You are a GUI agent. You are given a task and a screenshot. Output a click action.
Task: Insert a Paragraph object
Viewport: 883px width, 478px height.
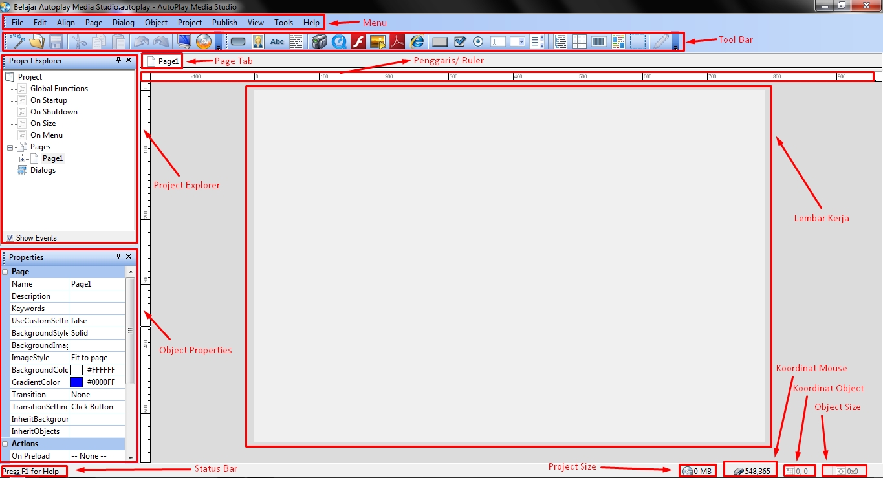[x=296, y=41]
